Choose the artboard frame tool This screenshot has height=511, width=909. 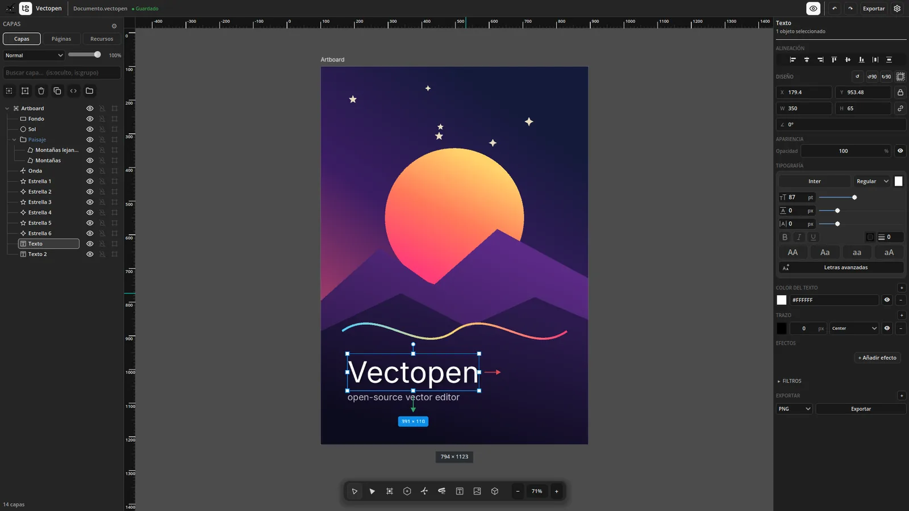click(390, 491)
